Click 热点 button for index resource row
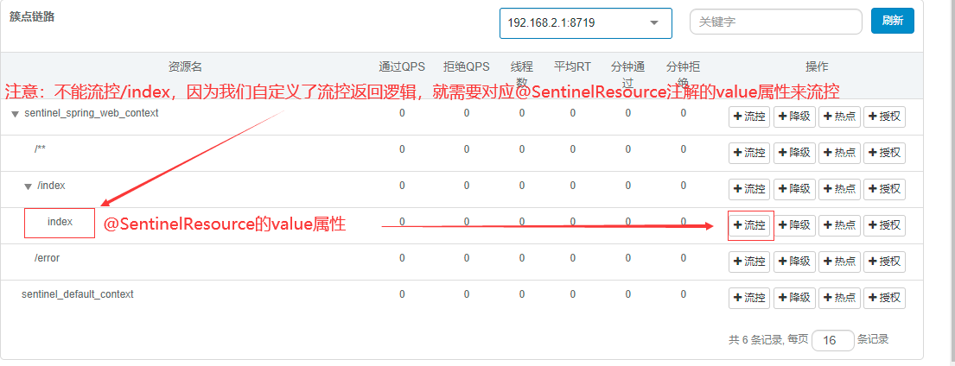 [839, 225]
